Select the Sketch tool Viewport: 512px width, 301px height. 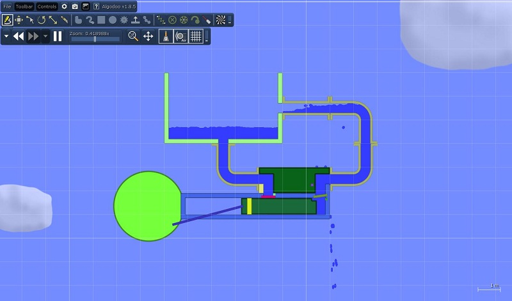click(7, 20)
